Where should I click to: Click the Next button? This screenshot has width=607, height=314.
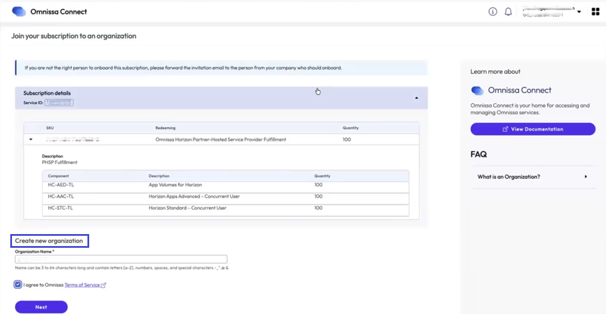pos(41,307)
